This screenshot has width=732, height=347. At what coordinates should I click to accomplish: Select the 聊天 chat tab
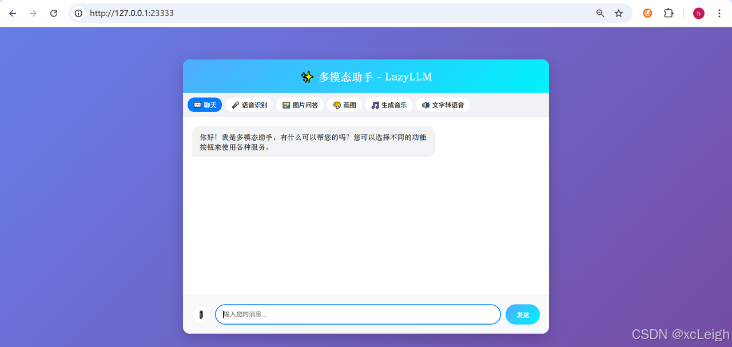[205, 105]
